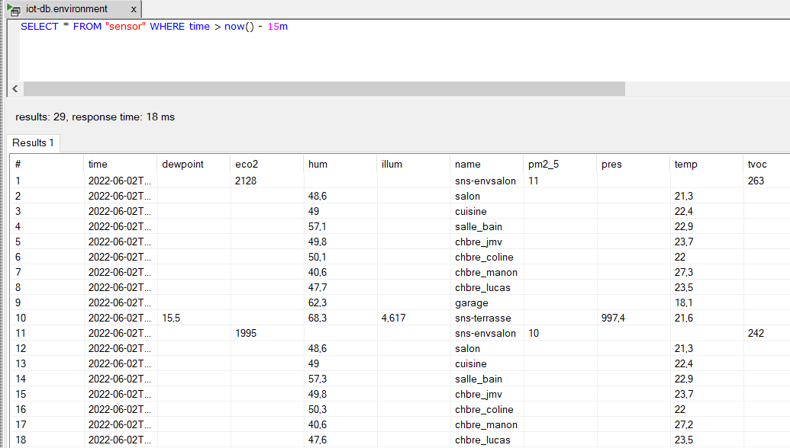Click the stacked-documents query icon beside the green arrow
This screenshot has width=790, height=448.
[x=15, y=11]
